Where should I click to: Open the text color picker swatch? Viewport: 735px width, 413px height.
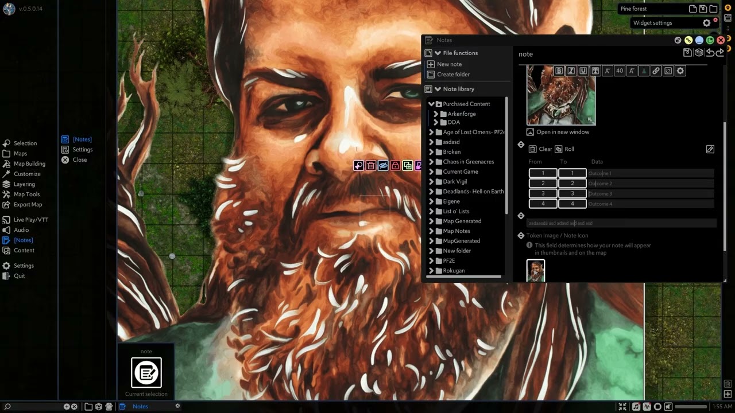coord(644,71)
